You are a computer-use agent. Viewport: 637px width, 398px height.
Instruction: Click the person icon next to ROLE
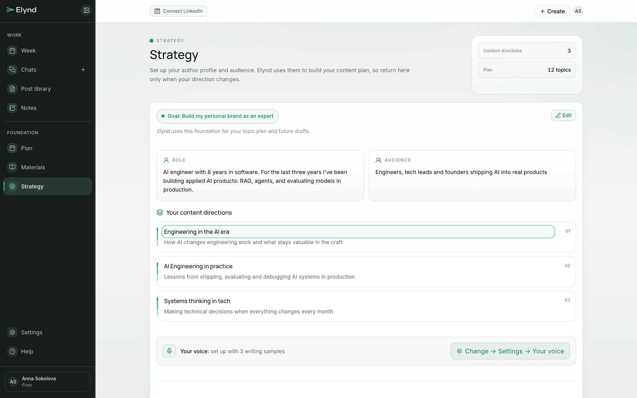[166, 160]
